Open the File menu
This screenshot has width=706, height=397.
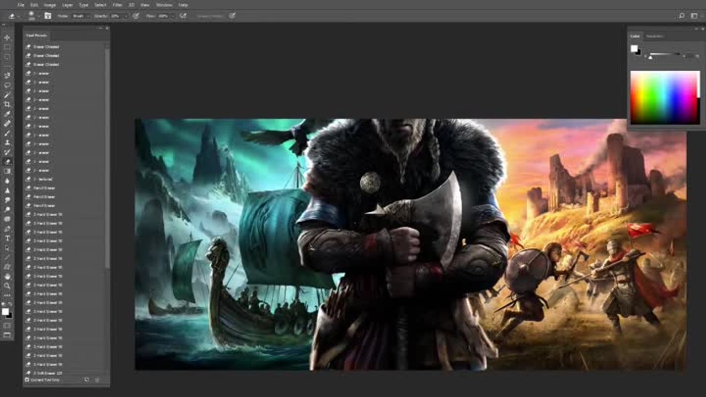pos(21,5)
